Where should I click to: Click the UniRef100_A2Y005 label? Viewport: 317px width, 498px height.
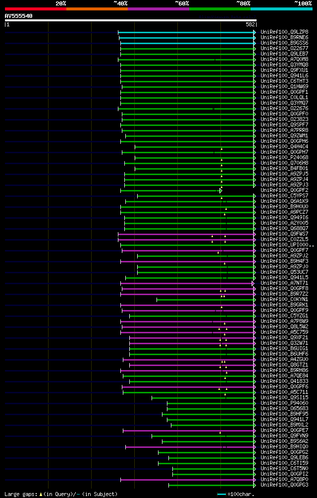(x=284, y=223)
